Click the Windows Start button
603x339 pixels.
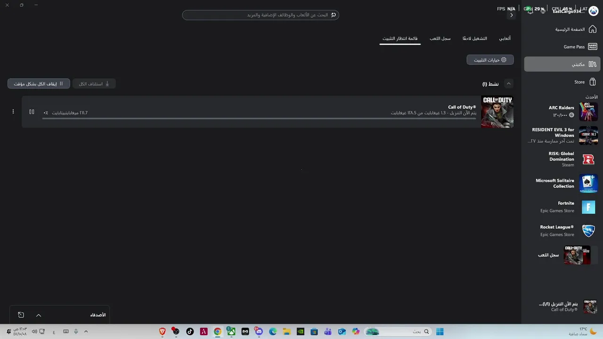(440, 331)
